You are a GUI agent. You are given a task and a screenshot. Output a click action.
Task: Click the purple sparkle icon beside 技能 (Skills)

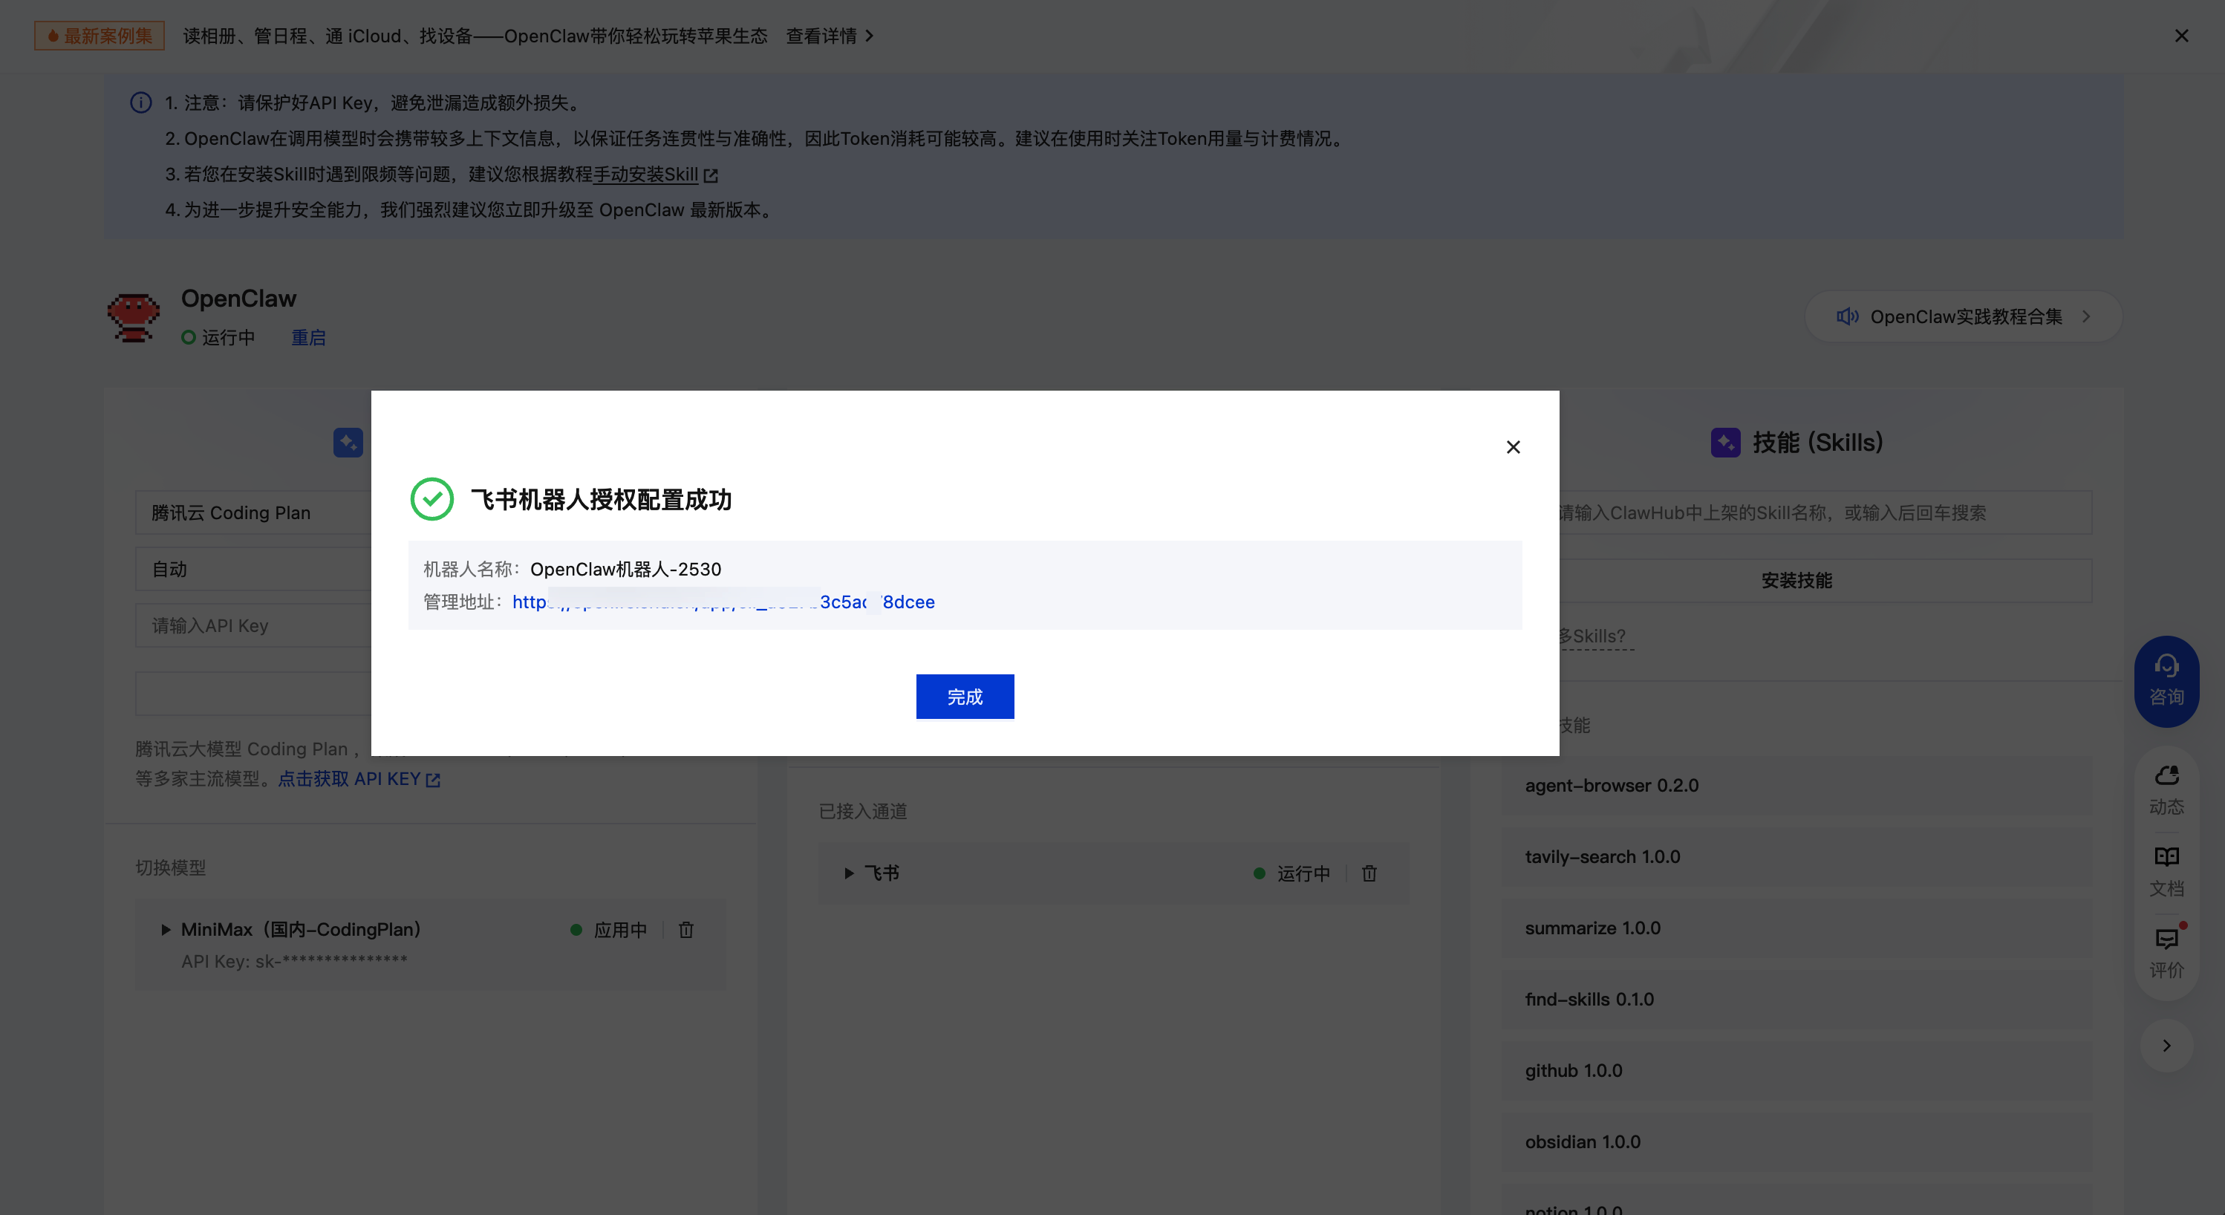click(x=1726, y=442)
